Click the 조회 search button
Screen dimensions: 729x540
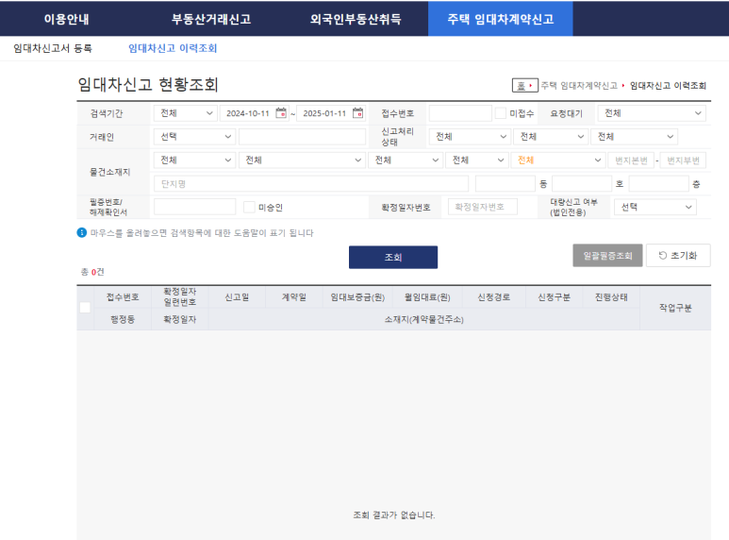(393, 257)
